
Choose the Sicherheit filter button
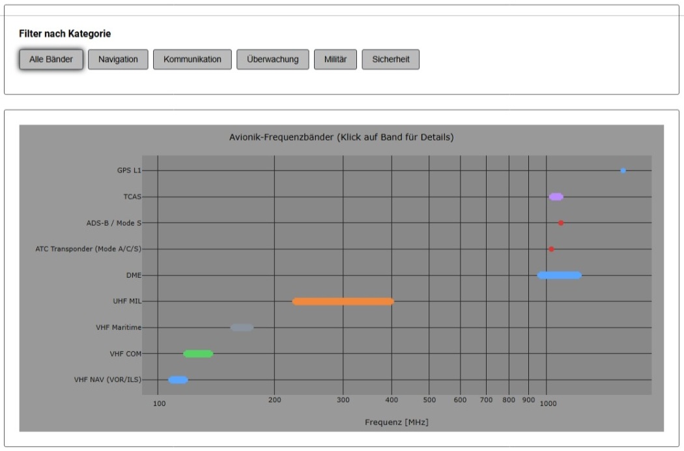click(390, 59)
